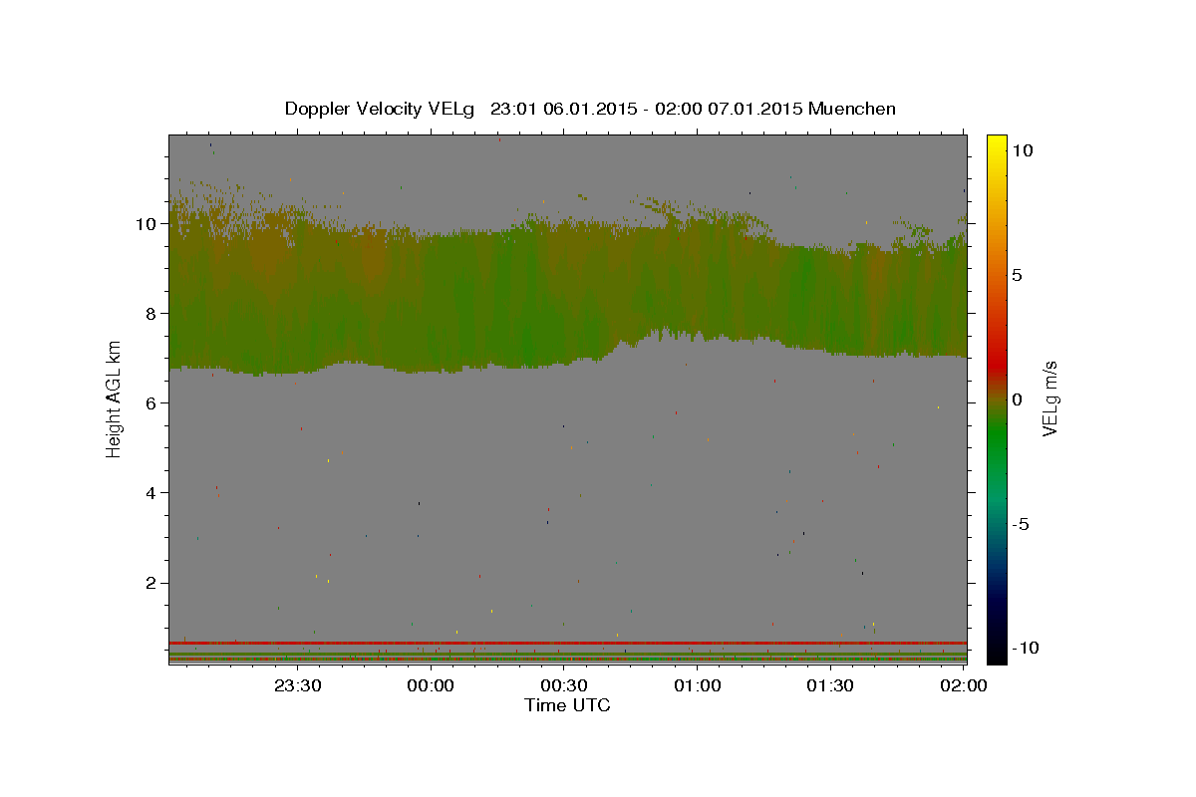Image resolution: width=1196 pixels, height=797 pixels.
Task: Click the height axis label '10'
Action: tap(148, 223)
